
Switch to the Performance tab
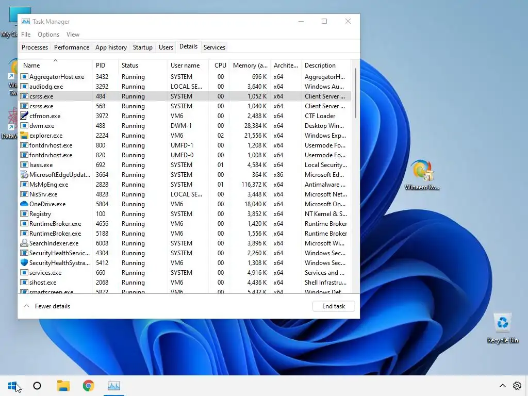coord(72,47)
